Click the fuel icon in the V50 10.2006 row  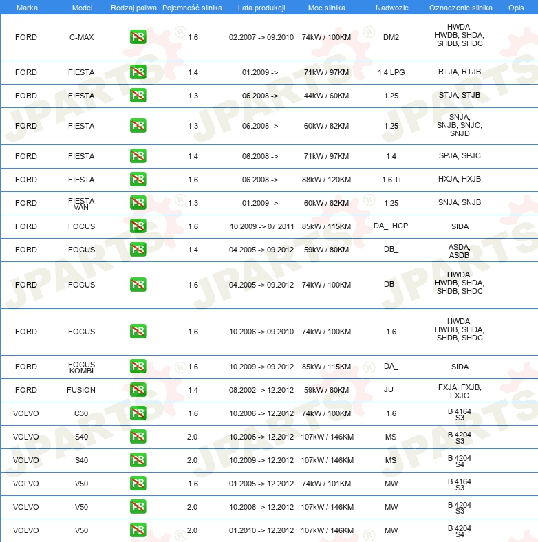(138, 507)
